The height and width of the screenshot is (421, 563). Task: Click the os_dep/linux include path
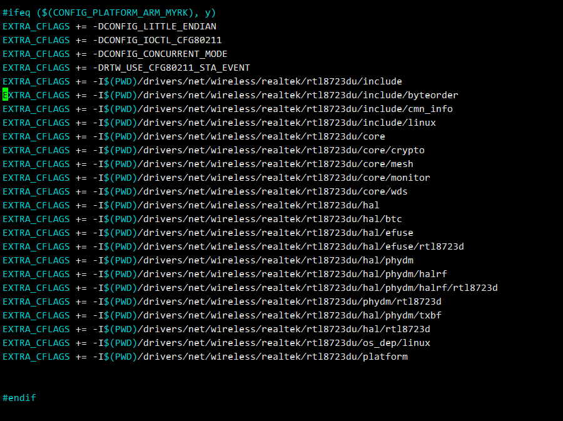tap(261, 343)
